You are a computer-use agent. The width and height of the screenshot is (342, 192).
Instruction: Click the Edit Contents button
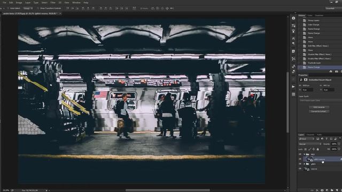click(319, 107)
